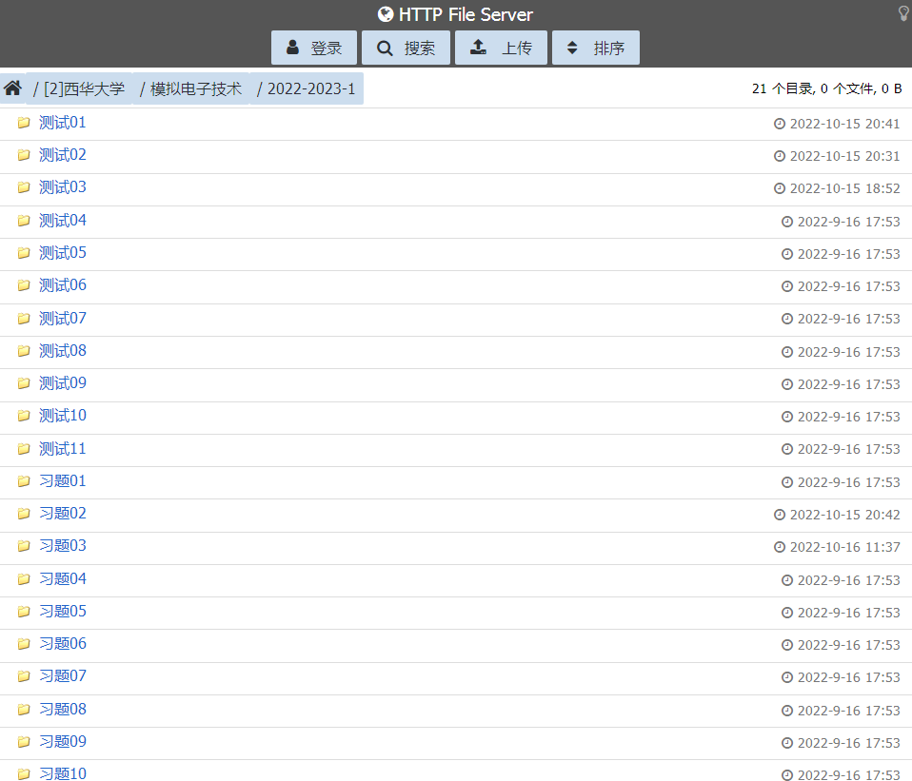
Task: Click folder icon for 测试03
Action: pyautogui.click(x=24, y=187)
